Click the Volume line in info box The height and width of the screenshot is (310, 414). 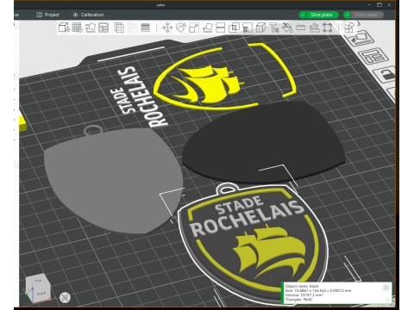tap(304, 295)
